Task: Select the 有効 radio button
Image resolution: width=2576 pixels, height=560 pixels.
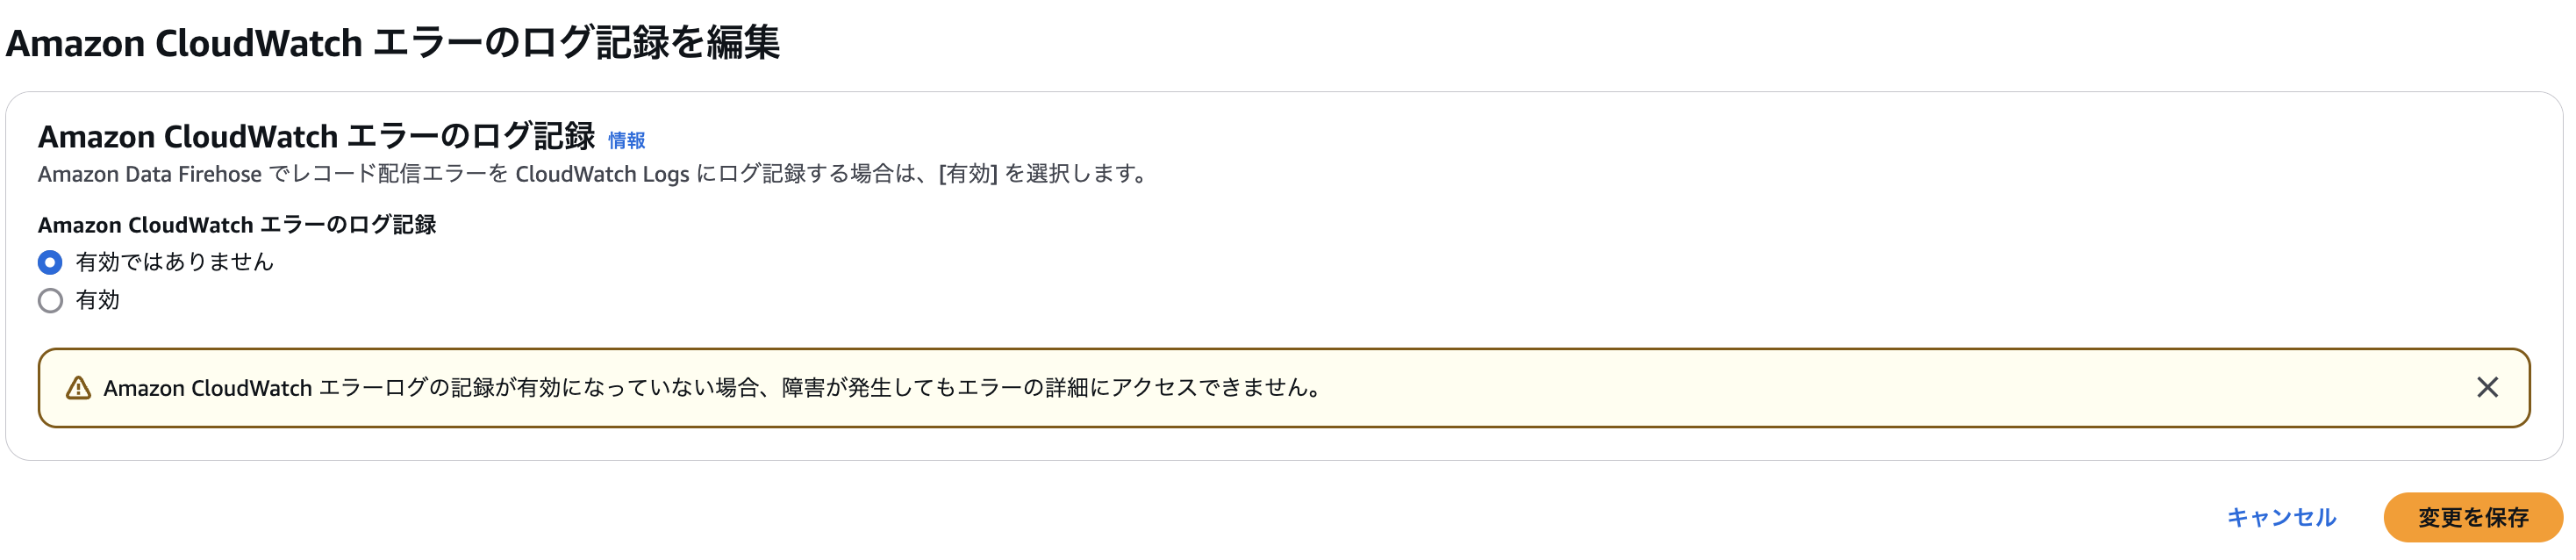Action: point(51,300)
